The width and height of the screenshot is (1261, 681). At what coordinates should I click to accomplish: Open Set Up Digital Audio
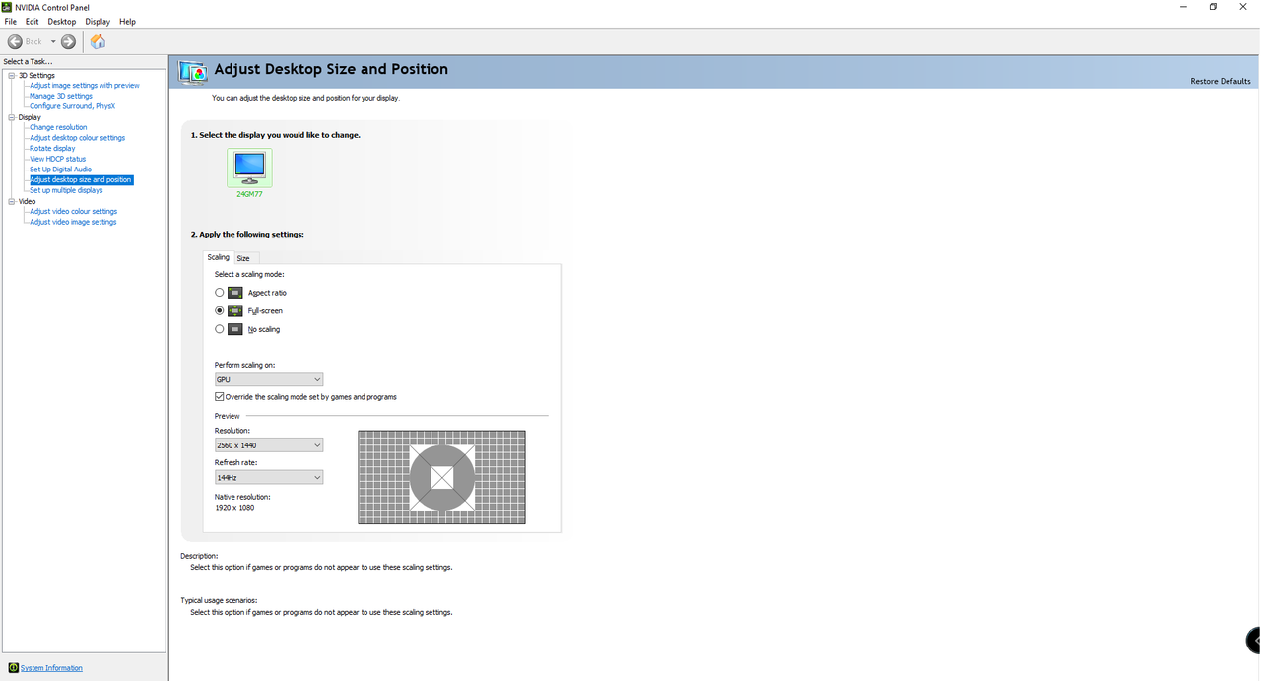coord(60,170)
